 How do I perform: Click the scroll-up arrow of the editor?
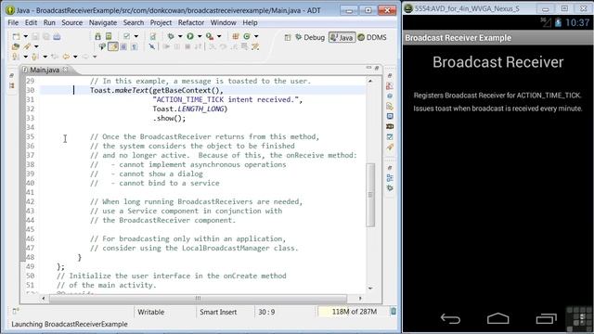point(370,81)
